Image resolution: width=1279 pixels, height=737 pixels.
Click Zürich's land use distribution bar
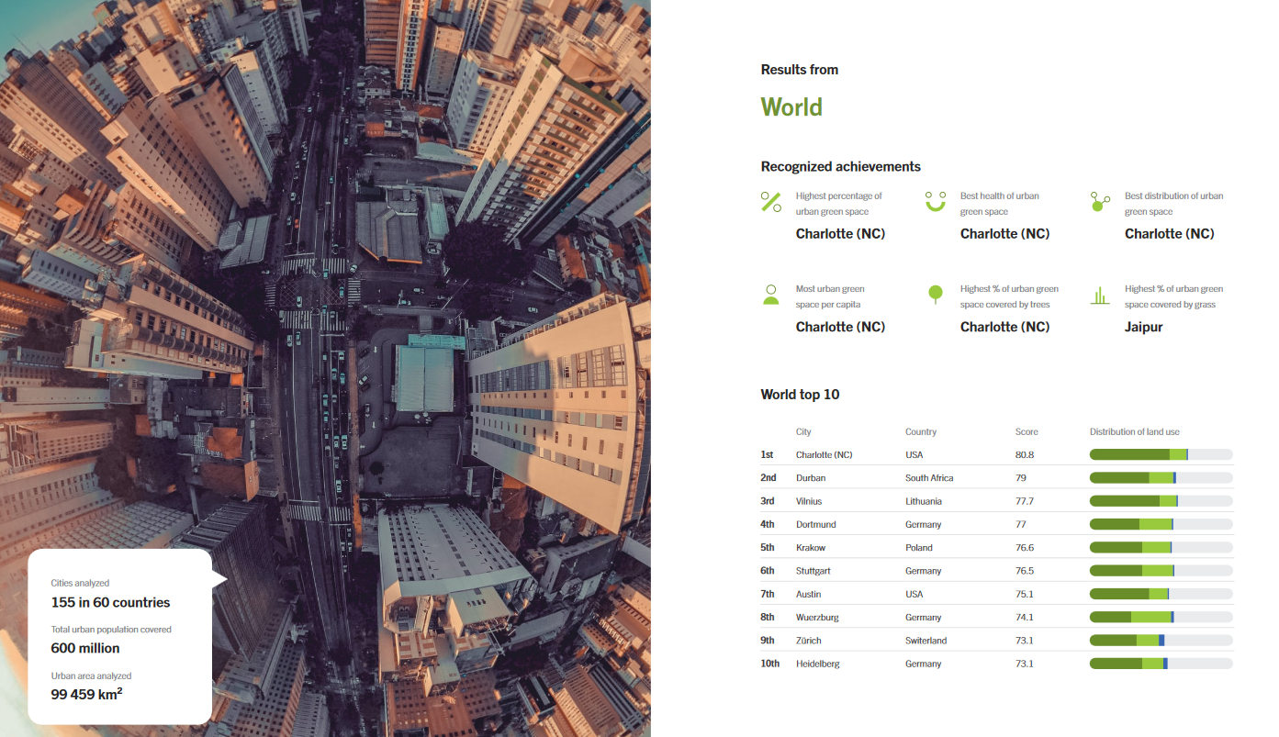click(1161, 641)
